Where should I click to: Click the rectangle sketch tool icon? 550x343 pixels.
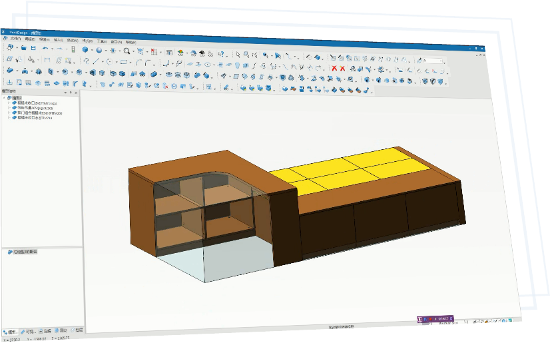[x=123, y=62]
